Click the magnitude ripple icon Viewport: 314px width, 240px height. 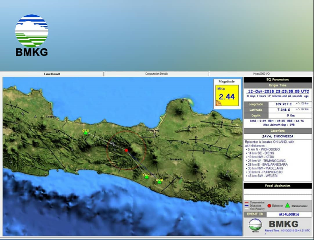tap(219, 103)
